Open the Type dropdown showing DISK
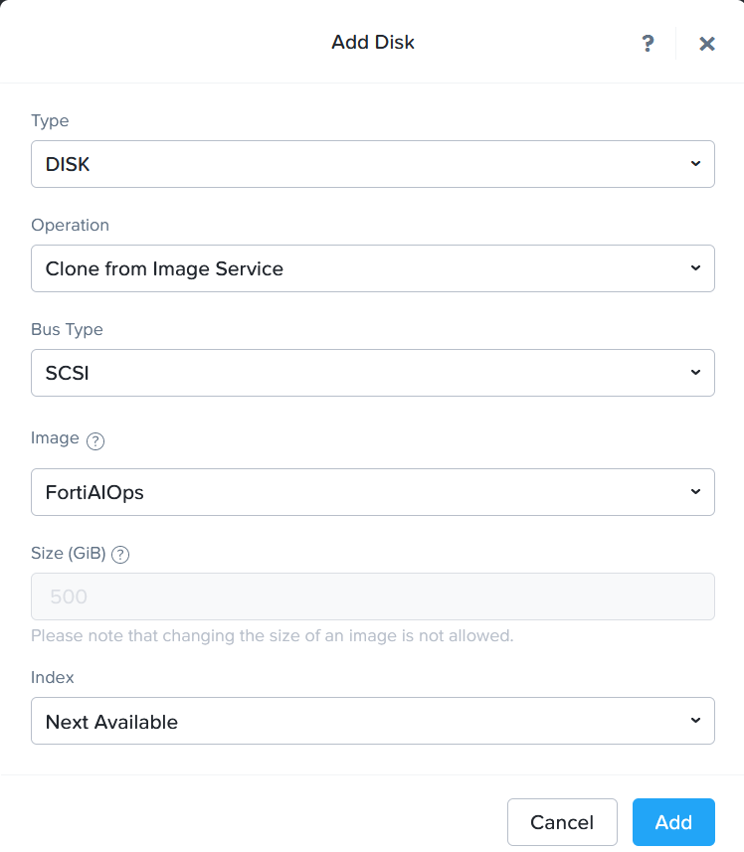The width and height of the screenshot is (744, 852). [x=358, y=164]
